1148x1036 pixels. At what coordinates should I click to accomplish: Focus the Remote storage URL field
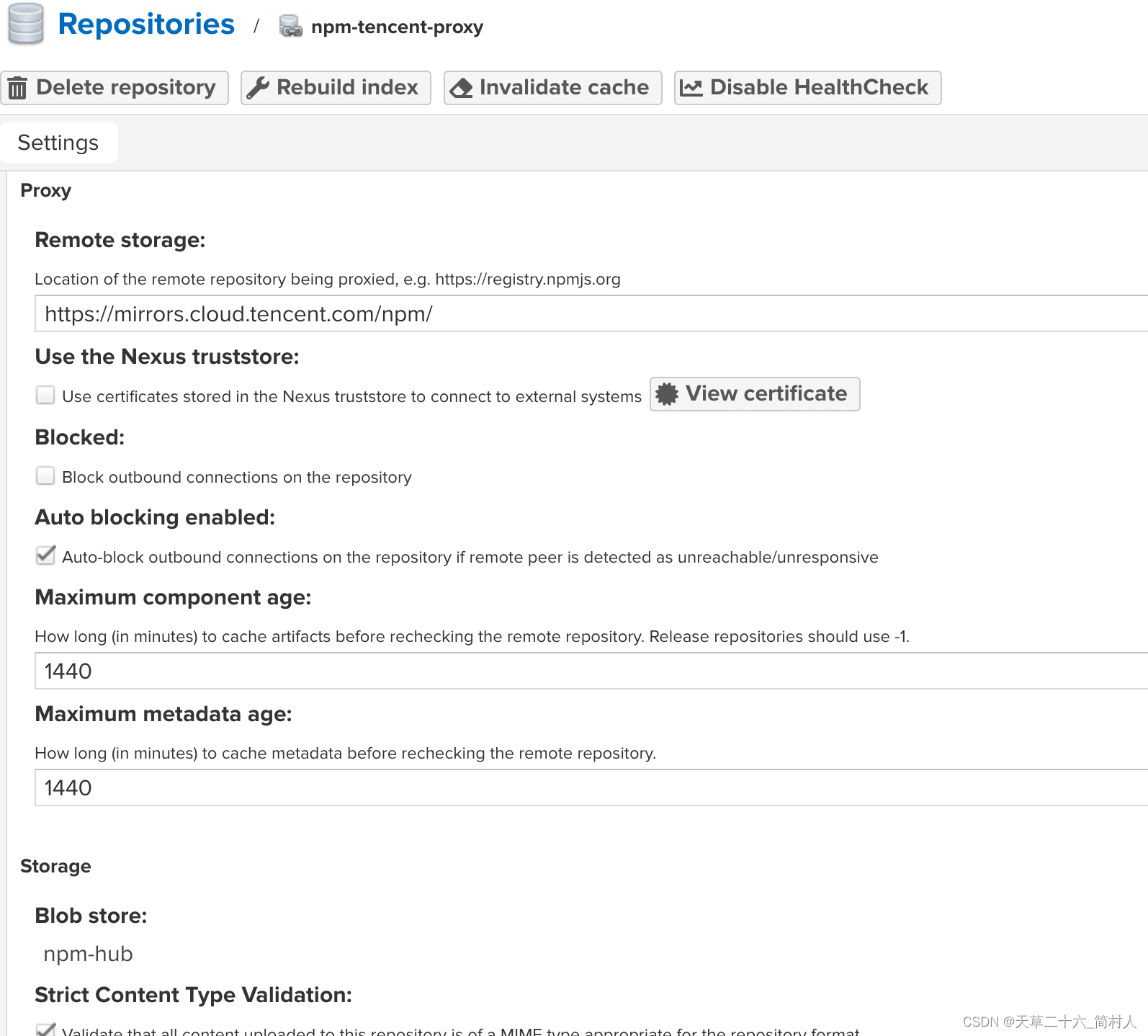pos(591,314)
